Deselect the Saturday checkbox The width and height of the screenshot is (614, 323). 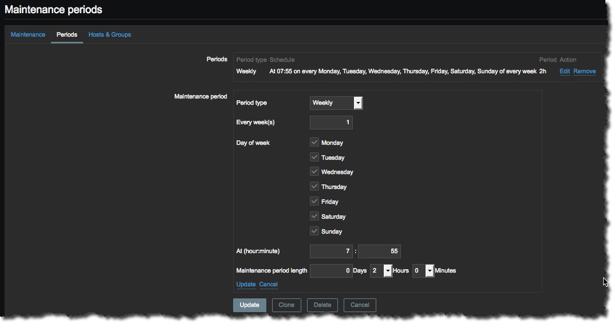click(x=314, y=216)
